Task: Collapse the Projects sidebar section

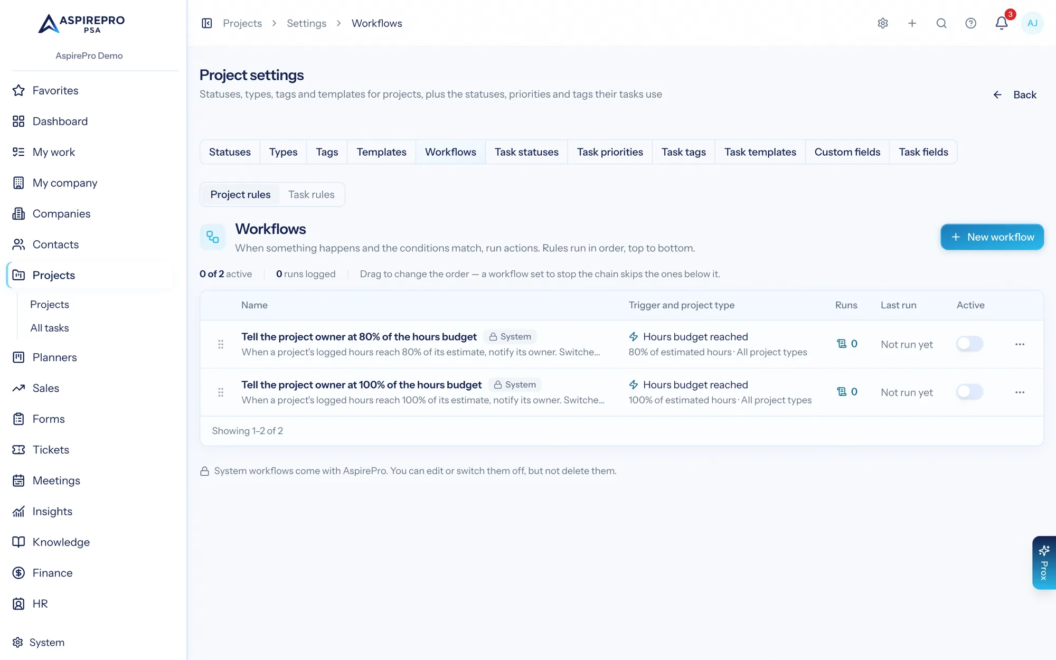Action: [90, 275]
